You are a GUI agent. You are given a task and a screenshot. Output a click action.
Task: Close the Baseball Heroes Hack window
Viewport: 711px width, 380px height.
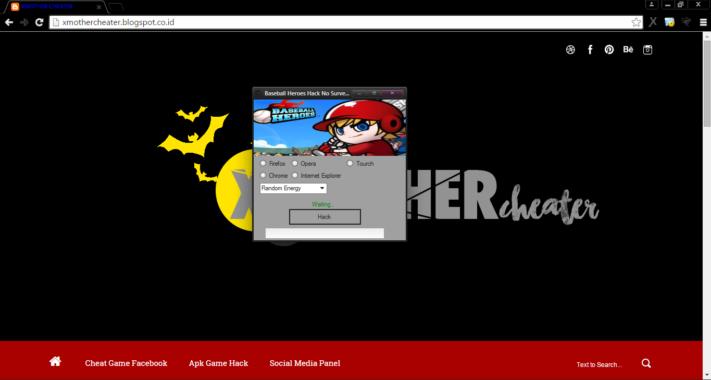click(x=392, y=93)
